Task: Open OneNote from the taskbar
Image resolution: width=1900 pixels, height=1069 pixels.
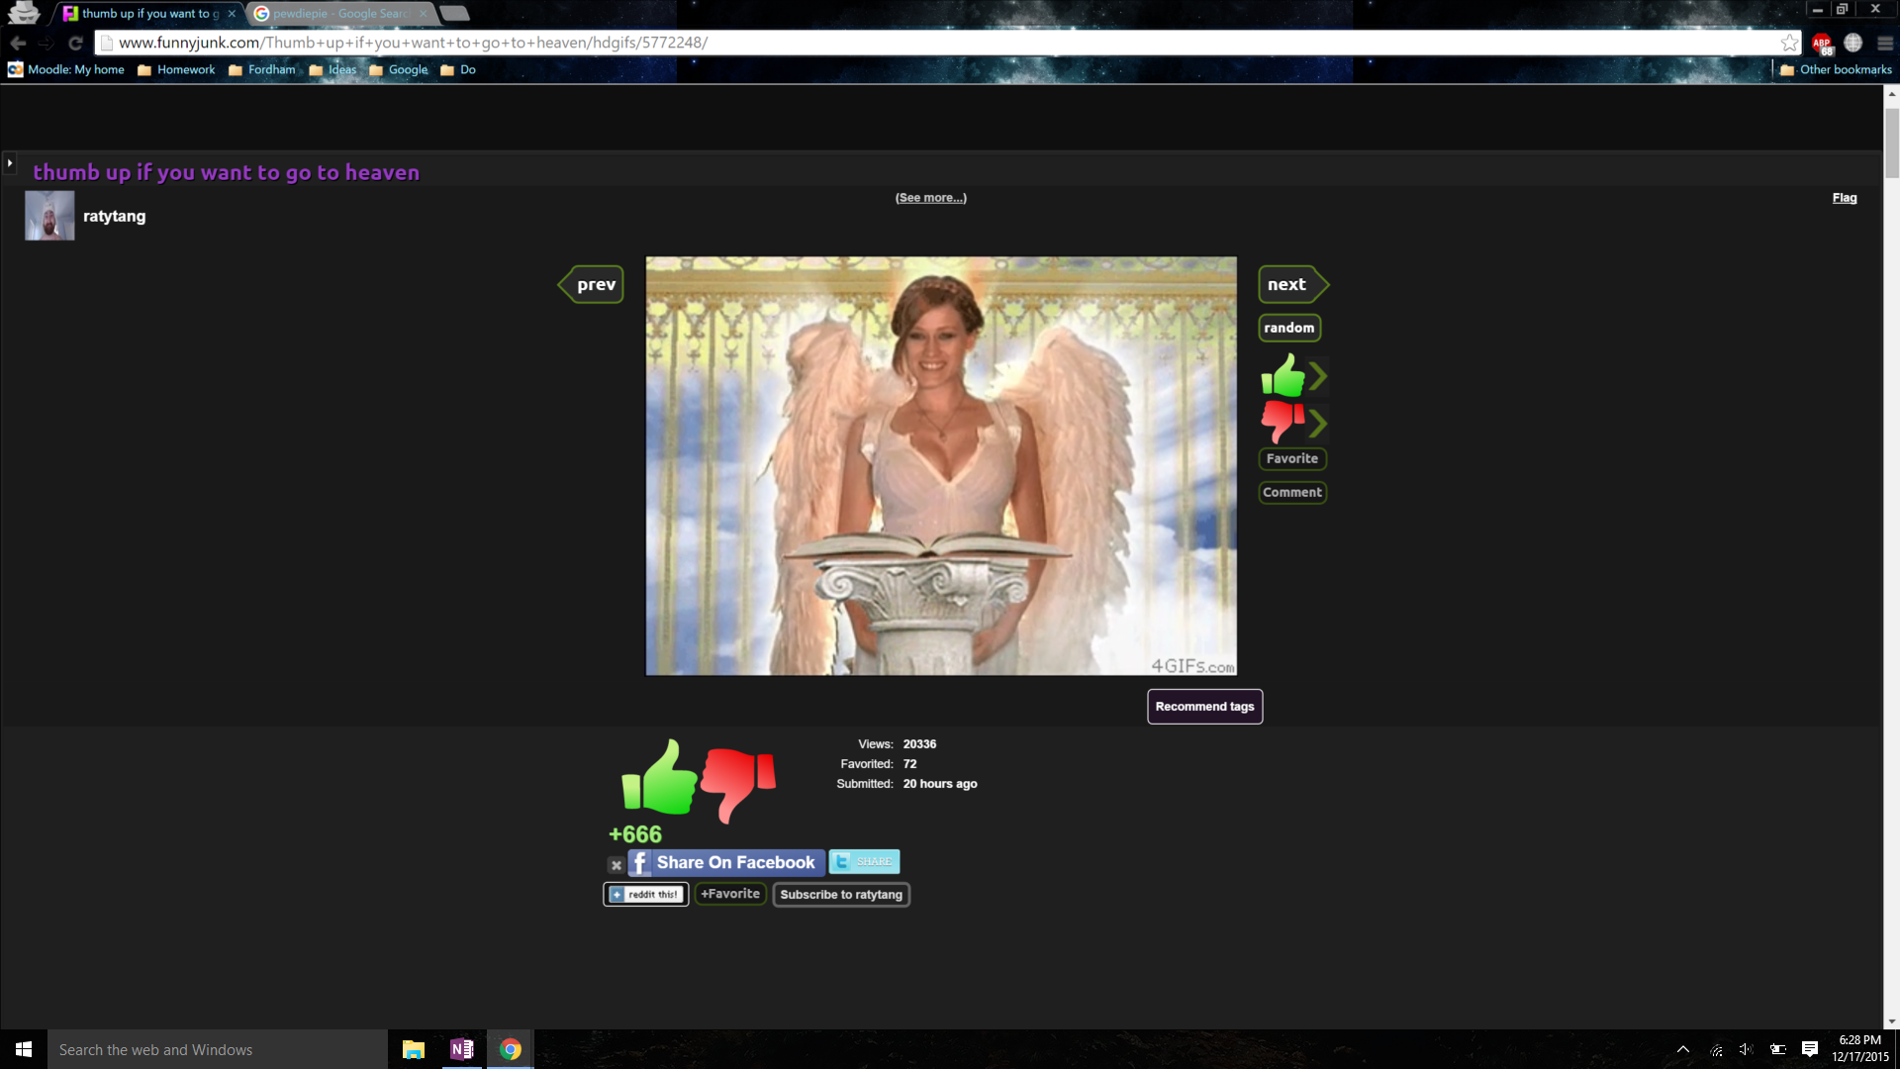Action: click(461, 1049)
